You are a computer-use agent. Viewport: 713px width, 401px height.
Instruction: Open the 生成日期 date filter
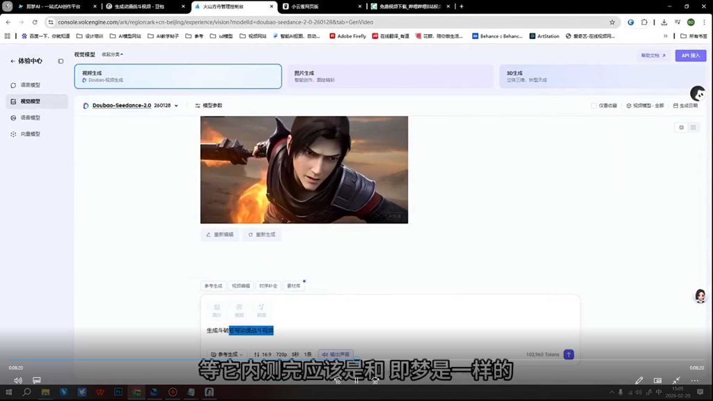coord(685,106)
